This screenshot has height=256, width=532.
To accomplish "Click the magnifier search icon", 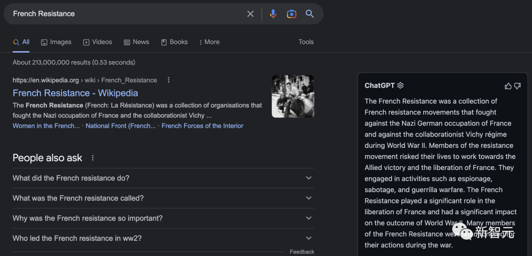I will point(310,14).
